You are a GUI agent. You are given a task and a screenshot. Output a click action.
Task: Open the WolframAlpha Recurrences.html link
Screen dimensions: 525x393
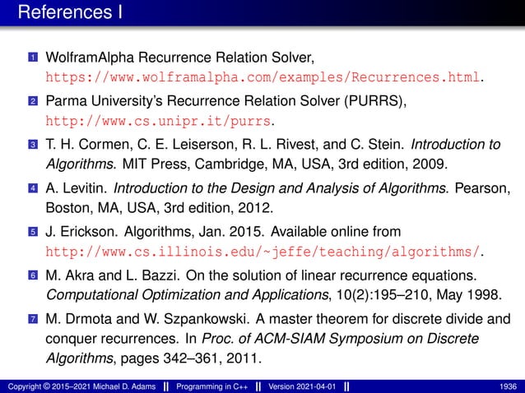pos(262,77)
